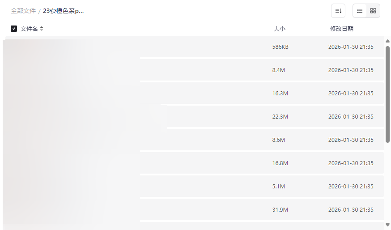Click the scrollbar down arrow
The image size is (391, 230).
click(x=387, y=225)
